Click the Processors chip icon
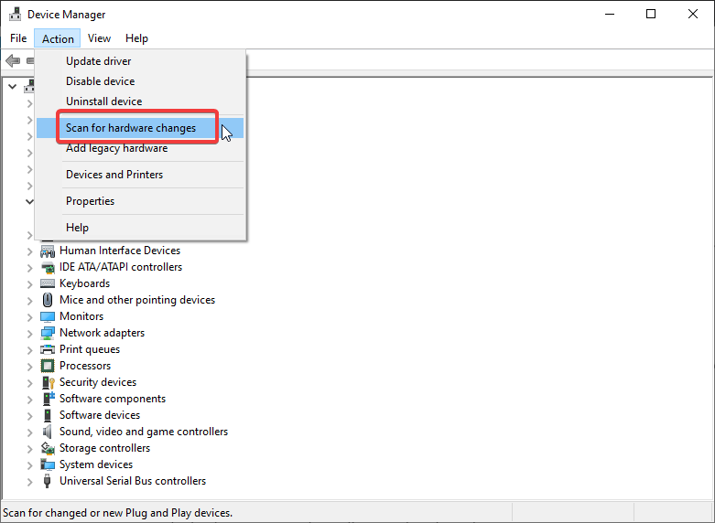The image size is (715, 523). [x=48, y=366]
